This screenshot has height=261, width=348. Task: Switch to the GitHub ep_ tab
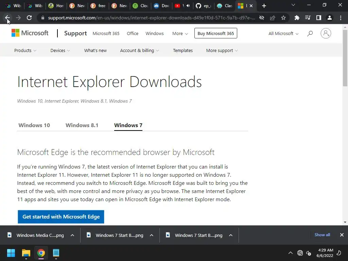click(203, 6)
